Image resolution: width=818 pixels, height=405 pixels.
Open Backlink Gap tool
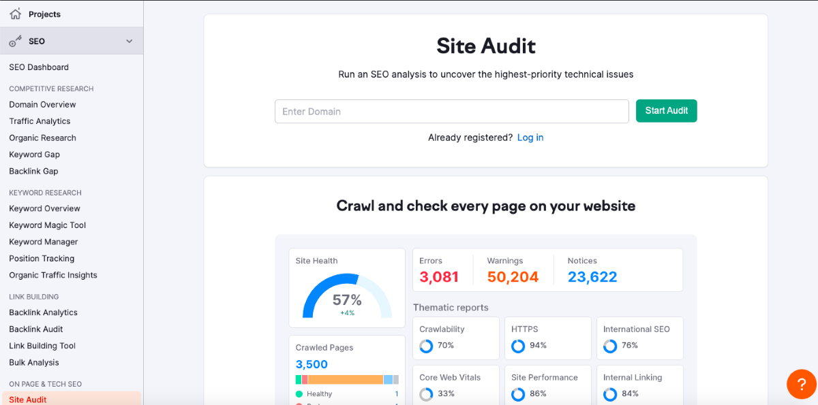(33, 172)
